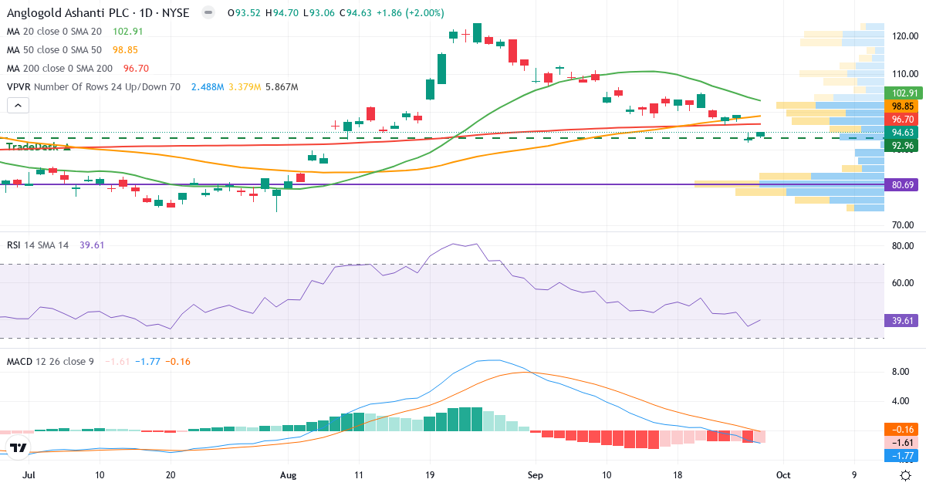
Task: Click the 11 date label on time axis
Action: [358, 474]
